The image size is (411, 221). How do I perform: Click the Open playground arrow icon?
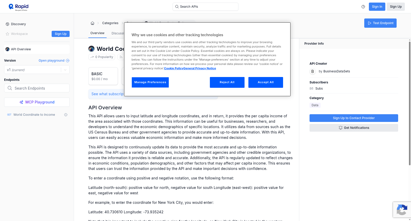click(x=68, y=61)
